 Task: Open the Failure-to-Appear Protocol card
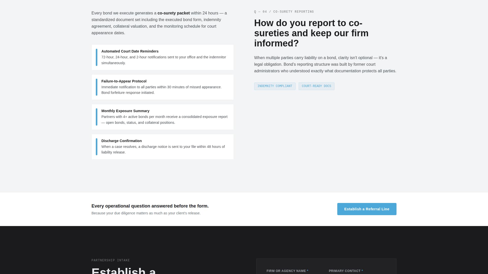pos(163,87)
